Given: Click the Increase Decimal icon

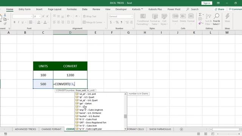Looking at the screenshot, I should (127, 22).
